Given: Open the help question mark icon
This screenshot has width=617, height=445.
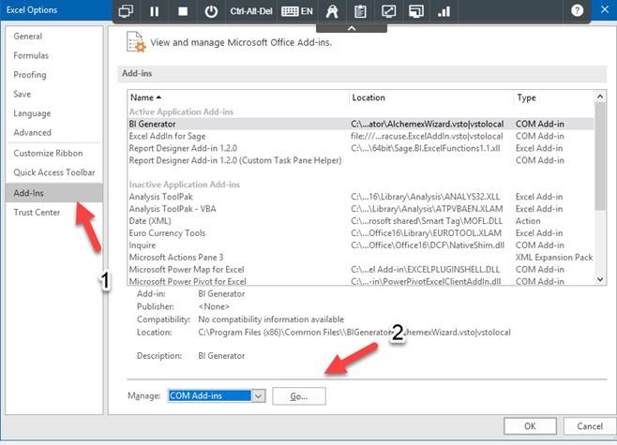Looking at the screenshot, I should 577,10.
